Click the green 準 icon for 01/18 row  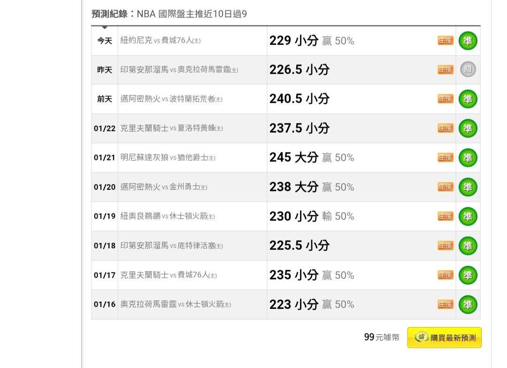pyautogui.click(x=468, y=246)
